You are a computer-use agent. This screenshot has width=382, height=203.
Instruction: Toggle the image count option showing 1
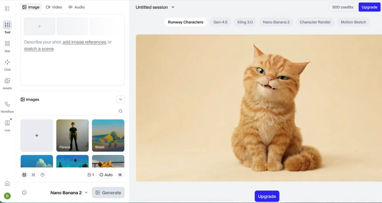point(91,175)
